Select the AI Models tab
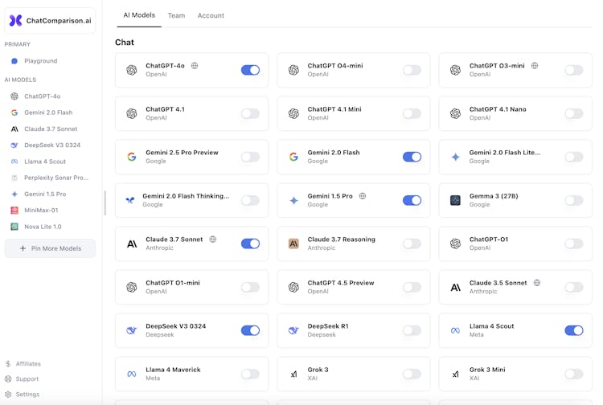Image resolution: width=603 pixels, height=405 pixels. pos(139,15)
